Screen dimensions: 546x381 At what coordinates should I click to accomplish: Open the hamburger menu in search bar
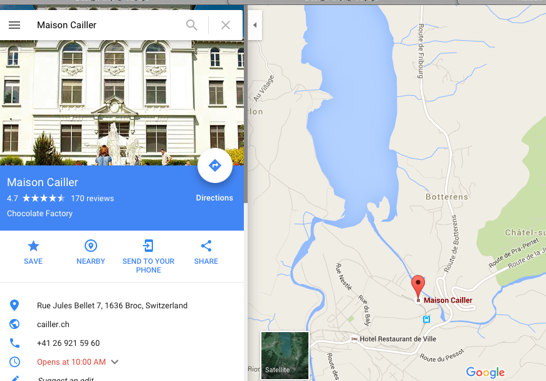point(14,25)
